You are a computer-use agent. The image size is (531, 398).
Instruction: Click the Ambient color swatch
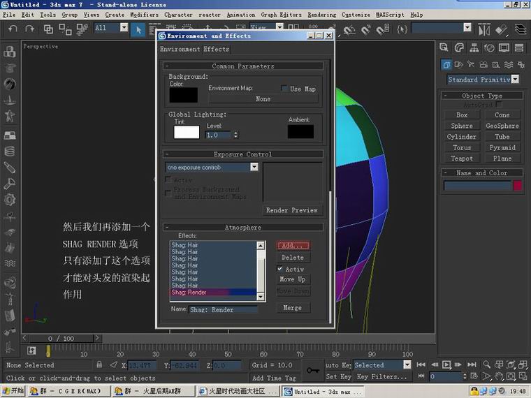pyautogui.click(x=300, y=131)
